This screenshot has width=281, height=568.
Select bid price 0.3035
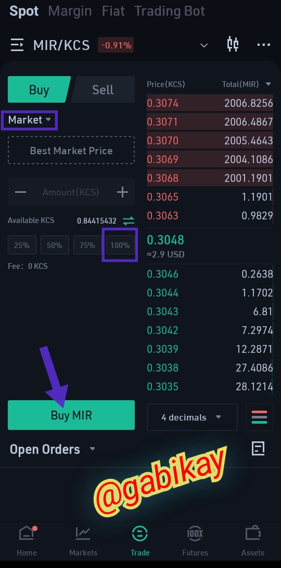[163, 387]
